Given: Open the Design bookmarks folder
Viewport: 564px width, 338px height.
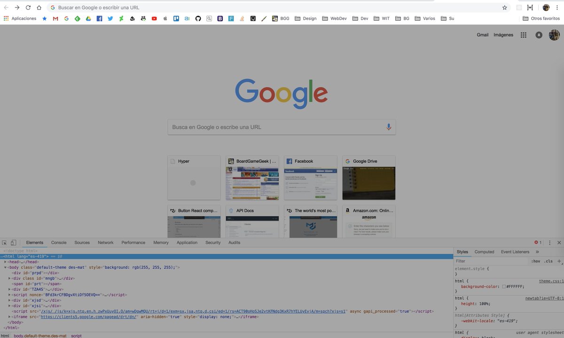Looking at the screenshot, I should pyautogui.click(x=305, y=19).
